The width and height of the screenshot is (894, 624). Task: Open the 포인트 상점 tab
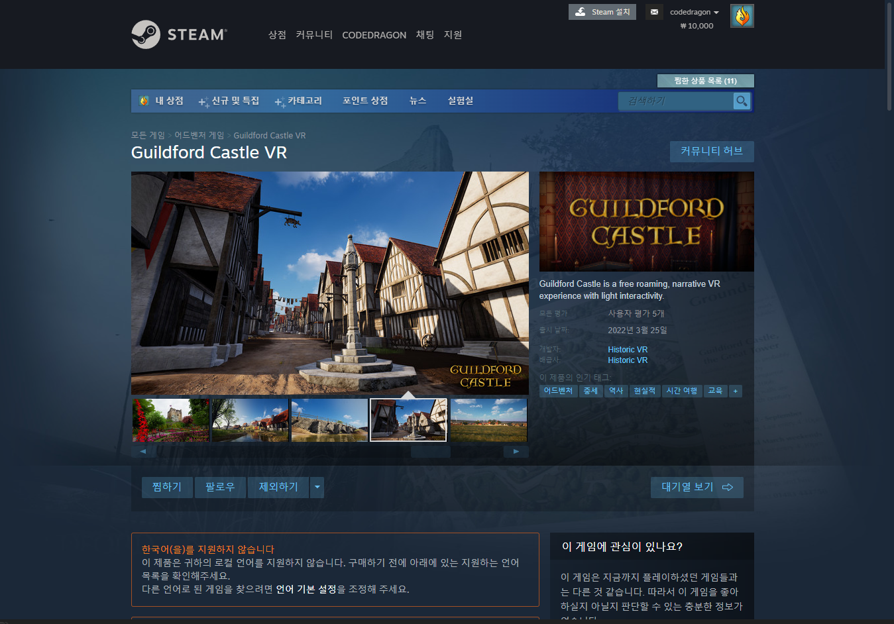click(365, 101)
